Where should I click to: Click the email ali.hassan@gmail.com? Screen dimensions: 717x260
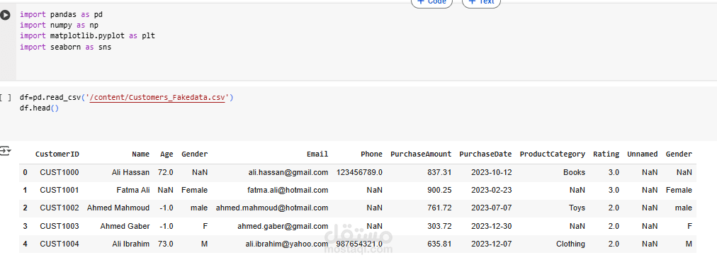288,172
